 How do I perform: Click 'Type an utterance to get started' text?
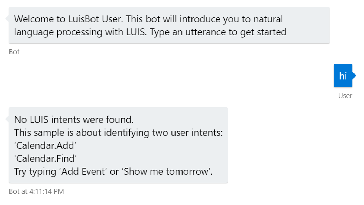click(218, 32)
